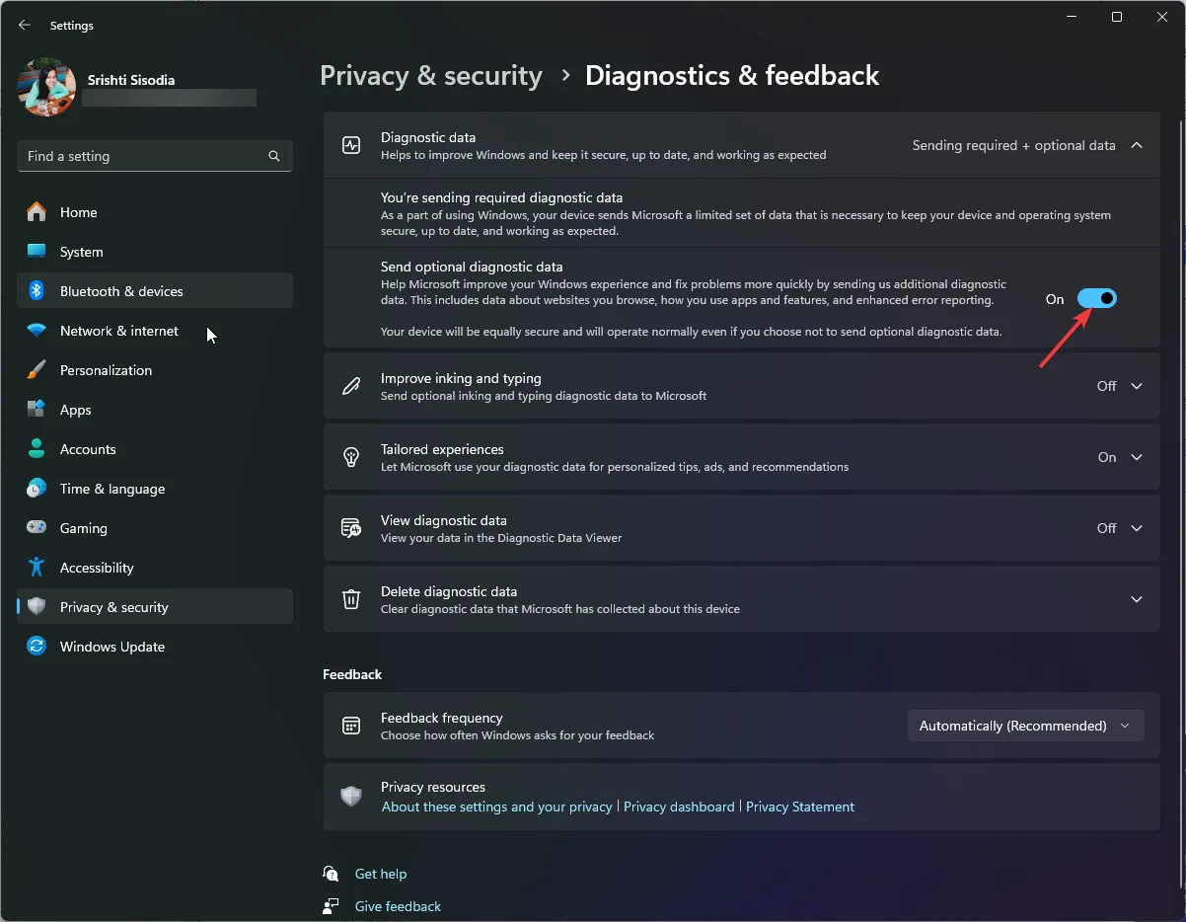1186x922 pixels.
Task: Click the Home house icon
Action: point(37,212)
